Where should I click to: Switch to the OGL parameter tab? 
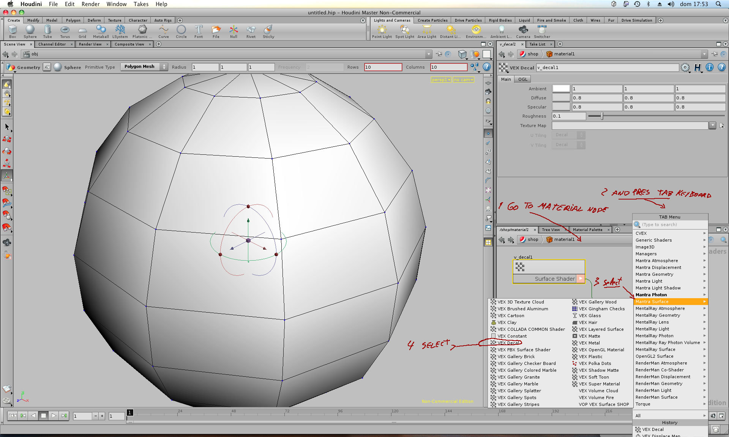523,79
